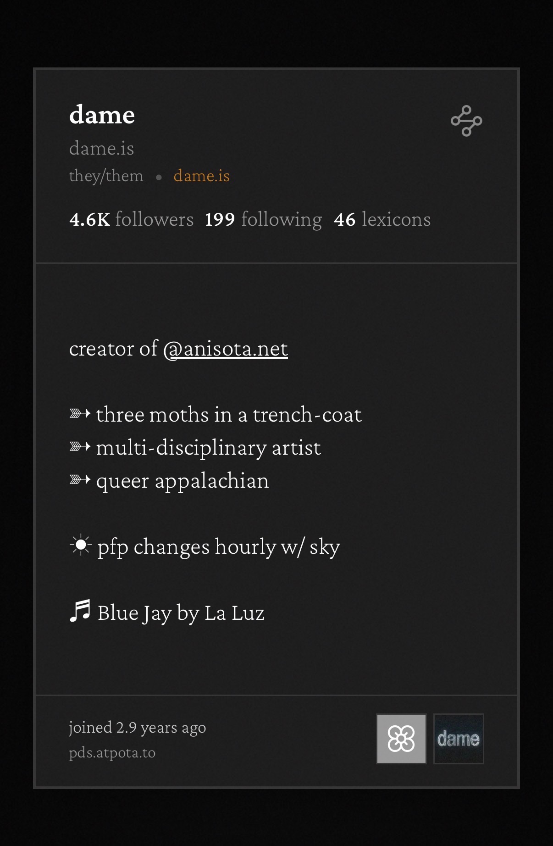Image resolution: width=553 pixels, height=846 pixels.
Task: Open the dame avatar thumbnail
Action: 459,739
